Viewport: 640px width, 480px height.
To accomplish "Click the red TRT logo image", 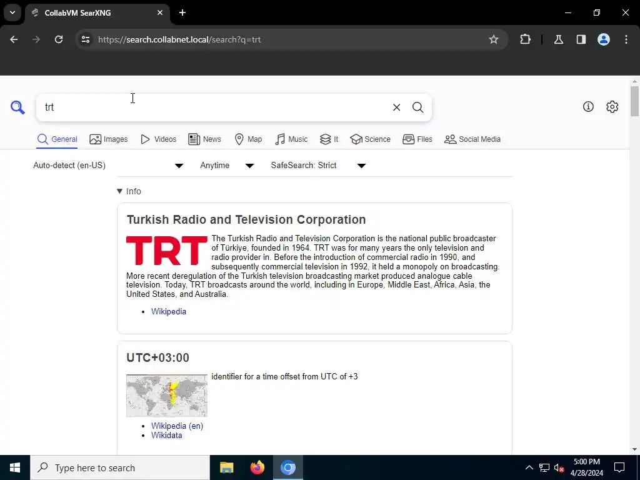I will point(166,251).
